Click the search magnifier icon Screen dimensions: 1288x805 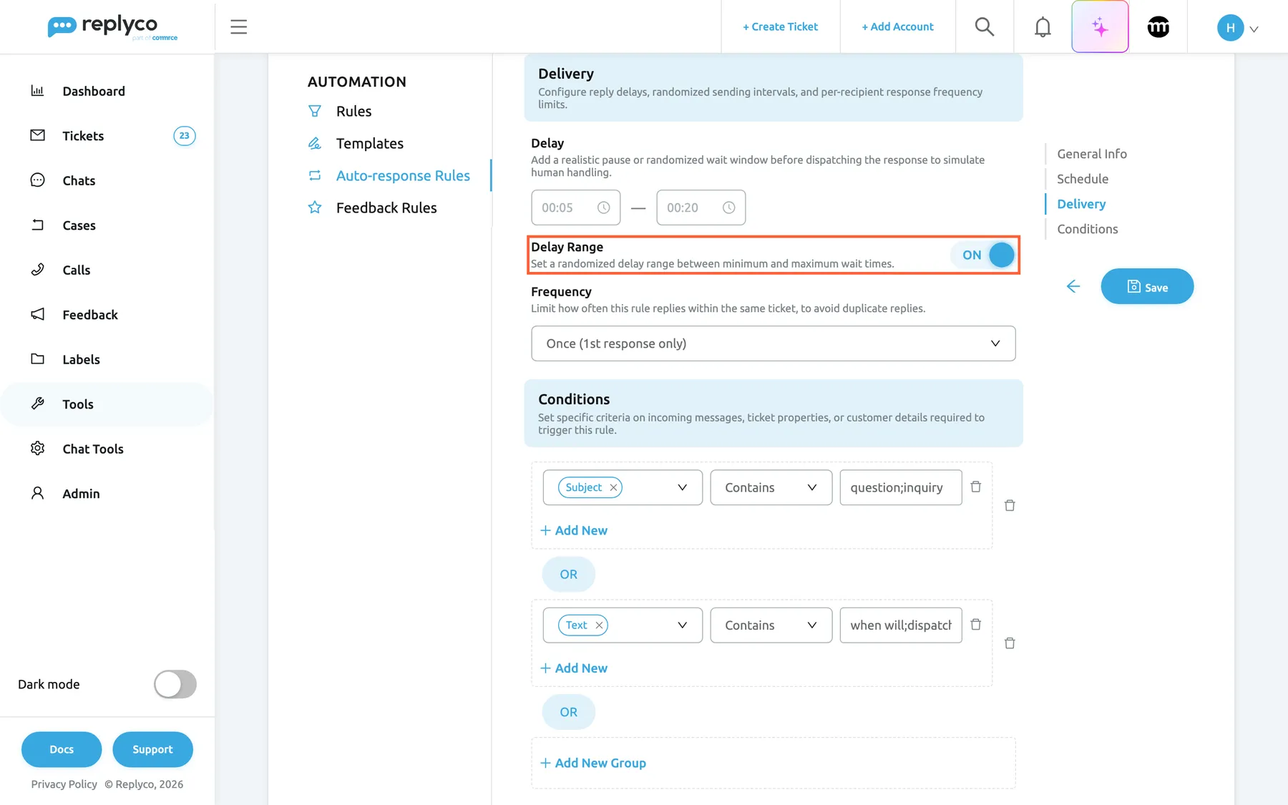point(985,27)
